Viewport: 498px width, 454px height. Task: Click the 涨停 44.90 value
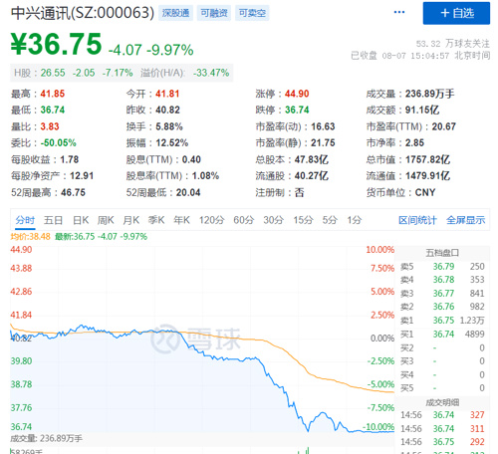coord(297,94)
